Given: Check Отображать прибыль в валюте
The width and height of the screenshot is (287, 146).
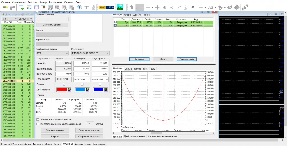Looking at the screenshot, I should click(x=38, y=119).
